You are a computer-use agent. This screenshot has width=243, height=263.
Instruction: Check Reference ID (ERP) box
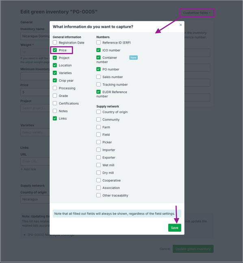(x=98, y=42)
